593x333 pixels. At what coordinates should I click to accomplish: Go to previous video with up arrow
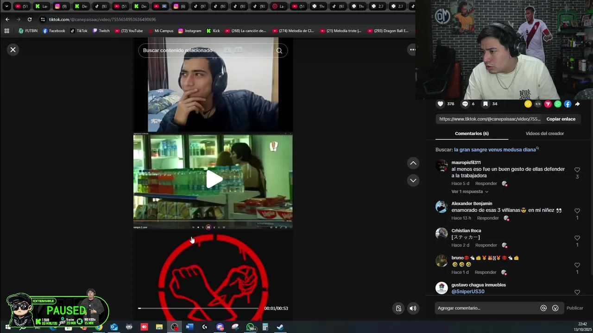(413, 163)
